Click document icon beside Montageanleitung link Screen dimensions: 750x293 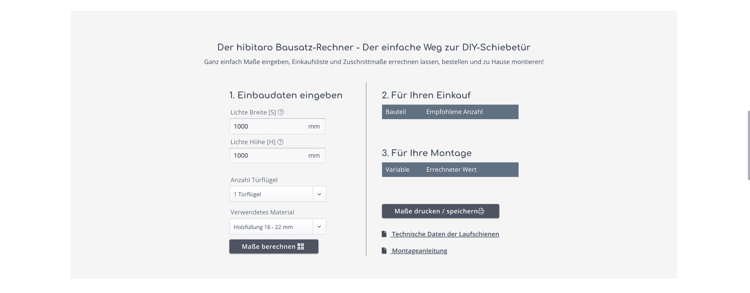[x=384, y=251]
